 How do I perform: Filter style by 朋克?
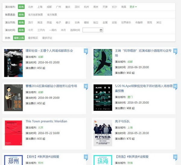point(150,22)
